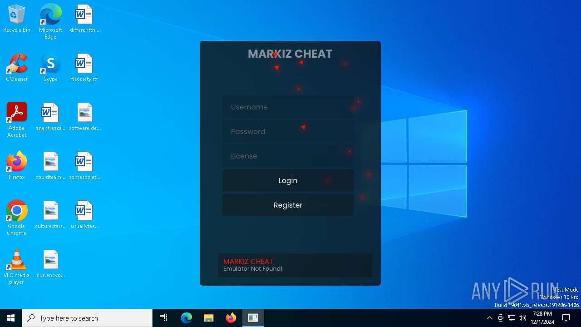
Task: Select the softwareide... image file icon
Action: click(x=84, y=117)
